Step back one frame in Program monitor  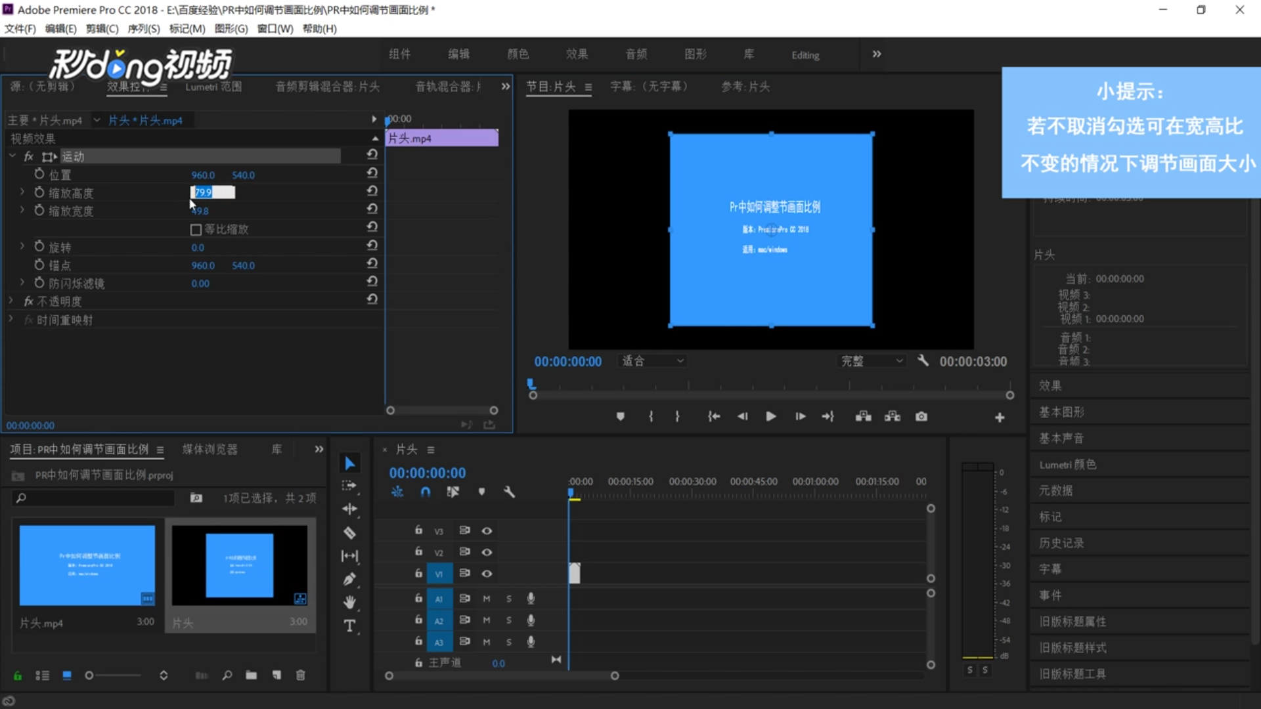tap(742, 417)
